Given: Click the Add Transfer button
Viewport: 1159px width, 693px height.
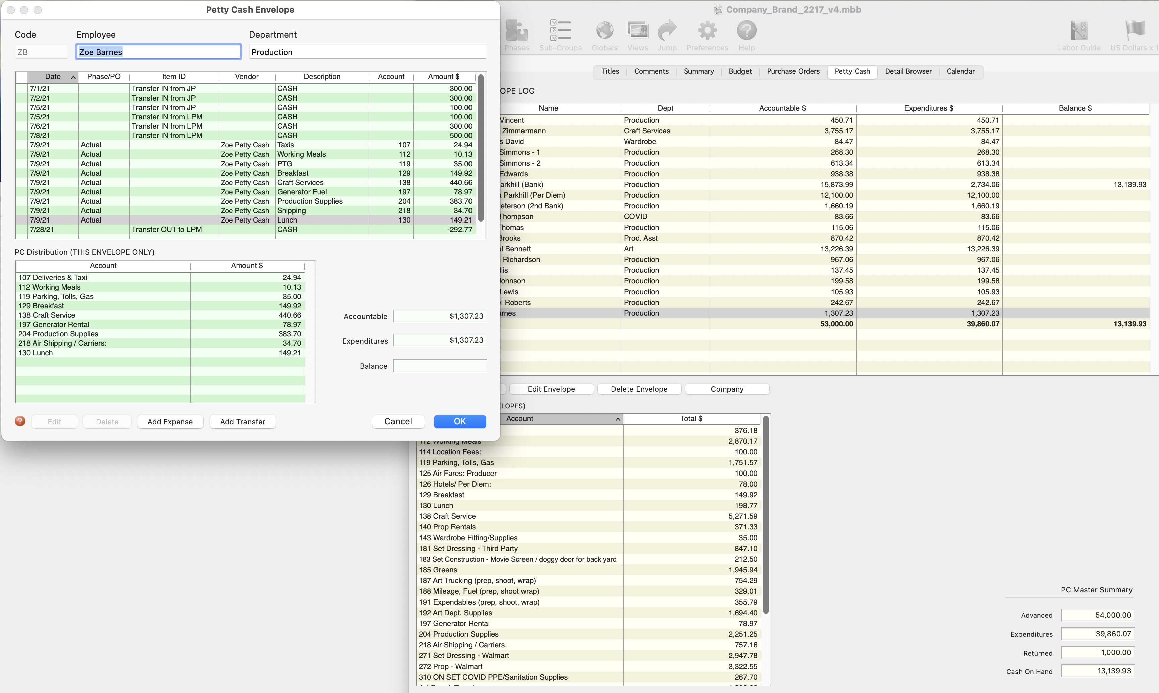Looking at the screenshot, I should pos(242,422).
